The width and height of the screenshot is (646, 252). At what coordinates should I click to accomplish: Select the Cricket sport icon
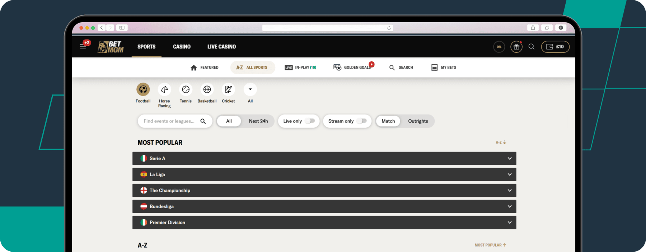pos(228,89)
